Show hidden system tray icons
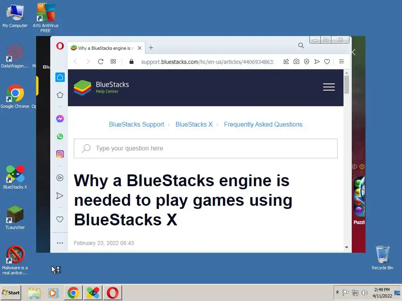This screenshot has height=301, width=402. (x=337, y=292)
